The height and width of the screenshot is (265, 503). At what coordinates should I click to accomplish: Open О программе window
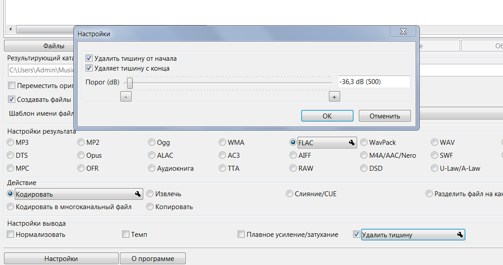click(152, 258)
